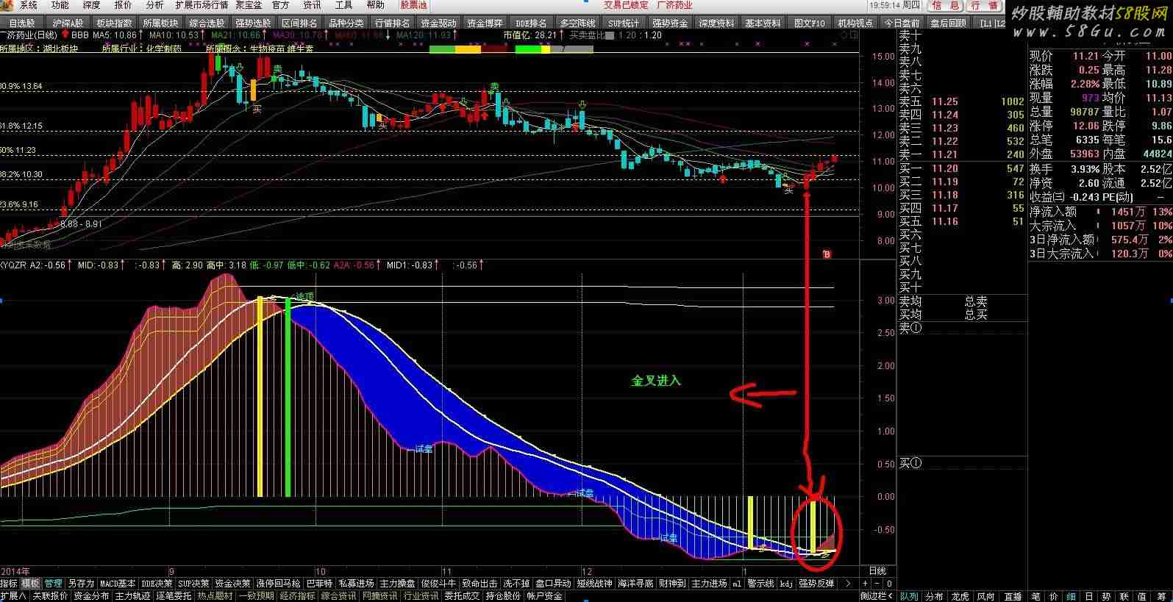Select the 直播 side tab
The width and height of the screenshot is (1173, 602).
pyautogui.click(x=1013, y=596)
